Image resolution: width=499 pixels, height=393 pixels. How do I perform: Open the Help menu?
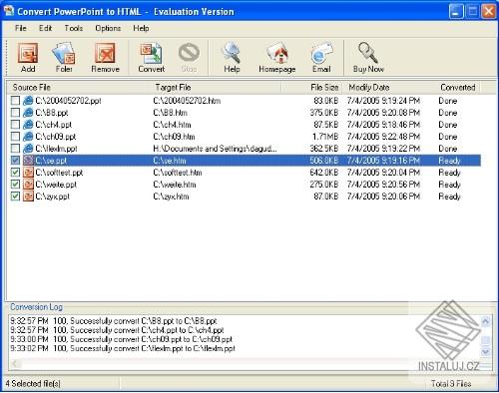pyautogui.click(x=141, y=28)
